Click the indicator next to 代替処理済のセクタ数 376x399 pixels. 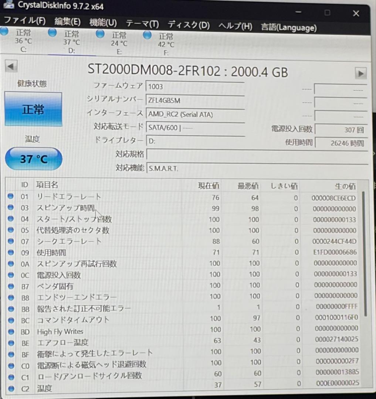coord(11,230)
